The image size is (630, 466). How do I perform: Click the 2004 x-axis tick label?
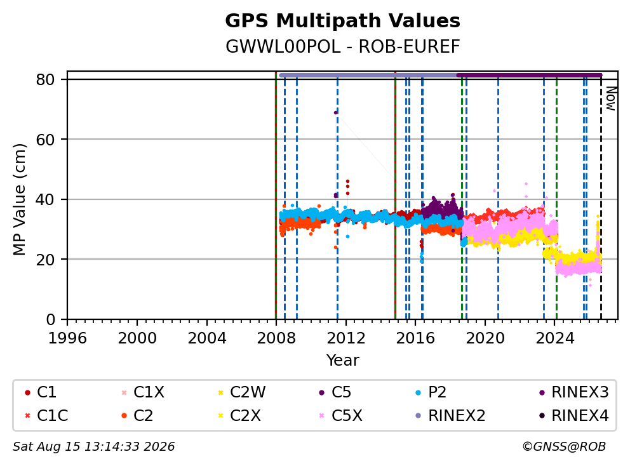pyautogui.click(x=207, y=338)
